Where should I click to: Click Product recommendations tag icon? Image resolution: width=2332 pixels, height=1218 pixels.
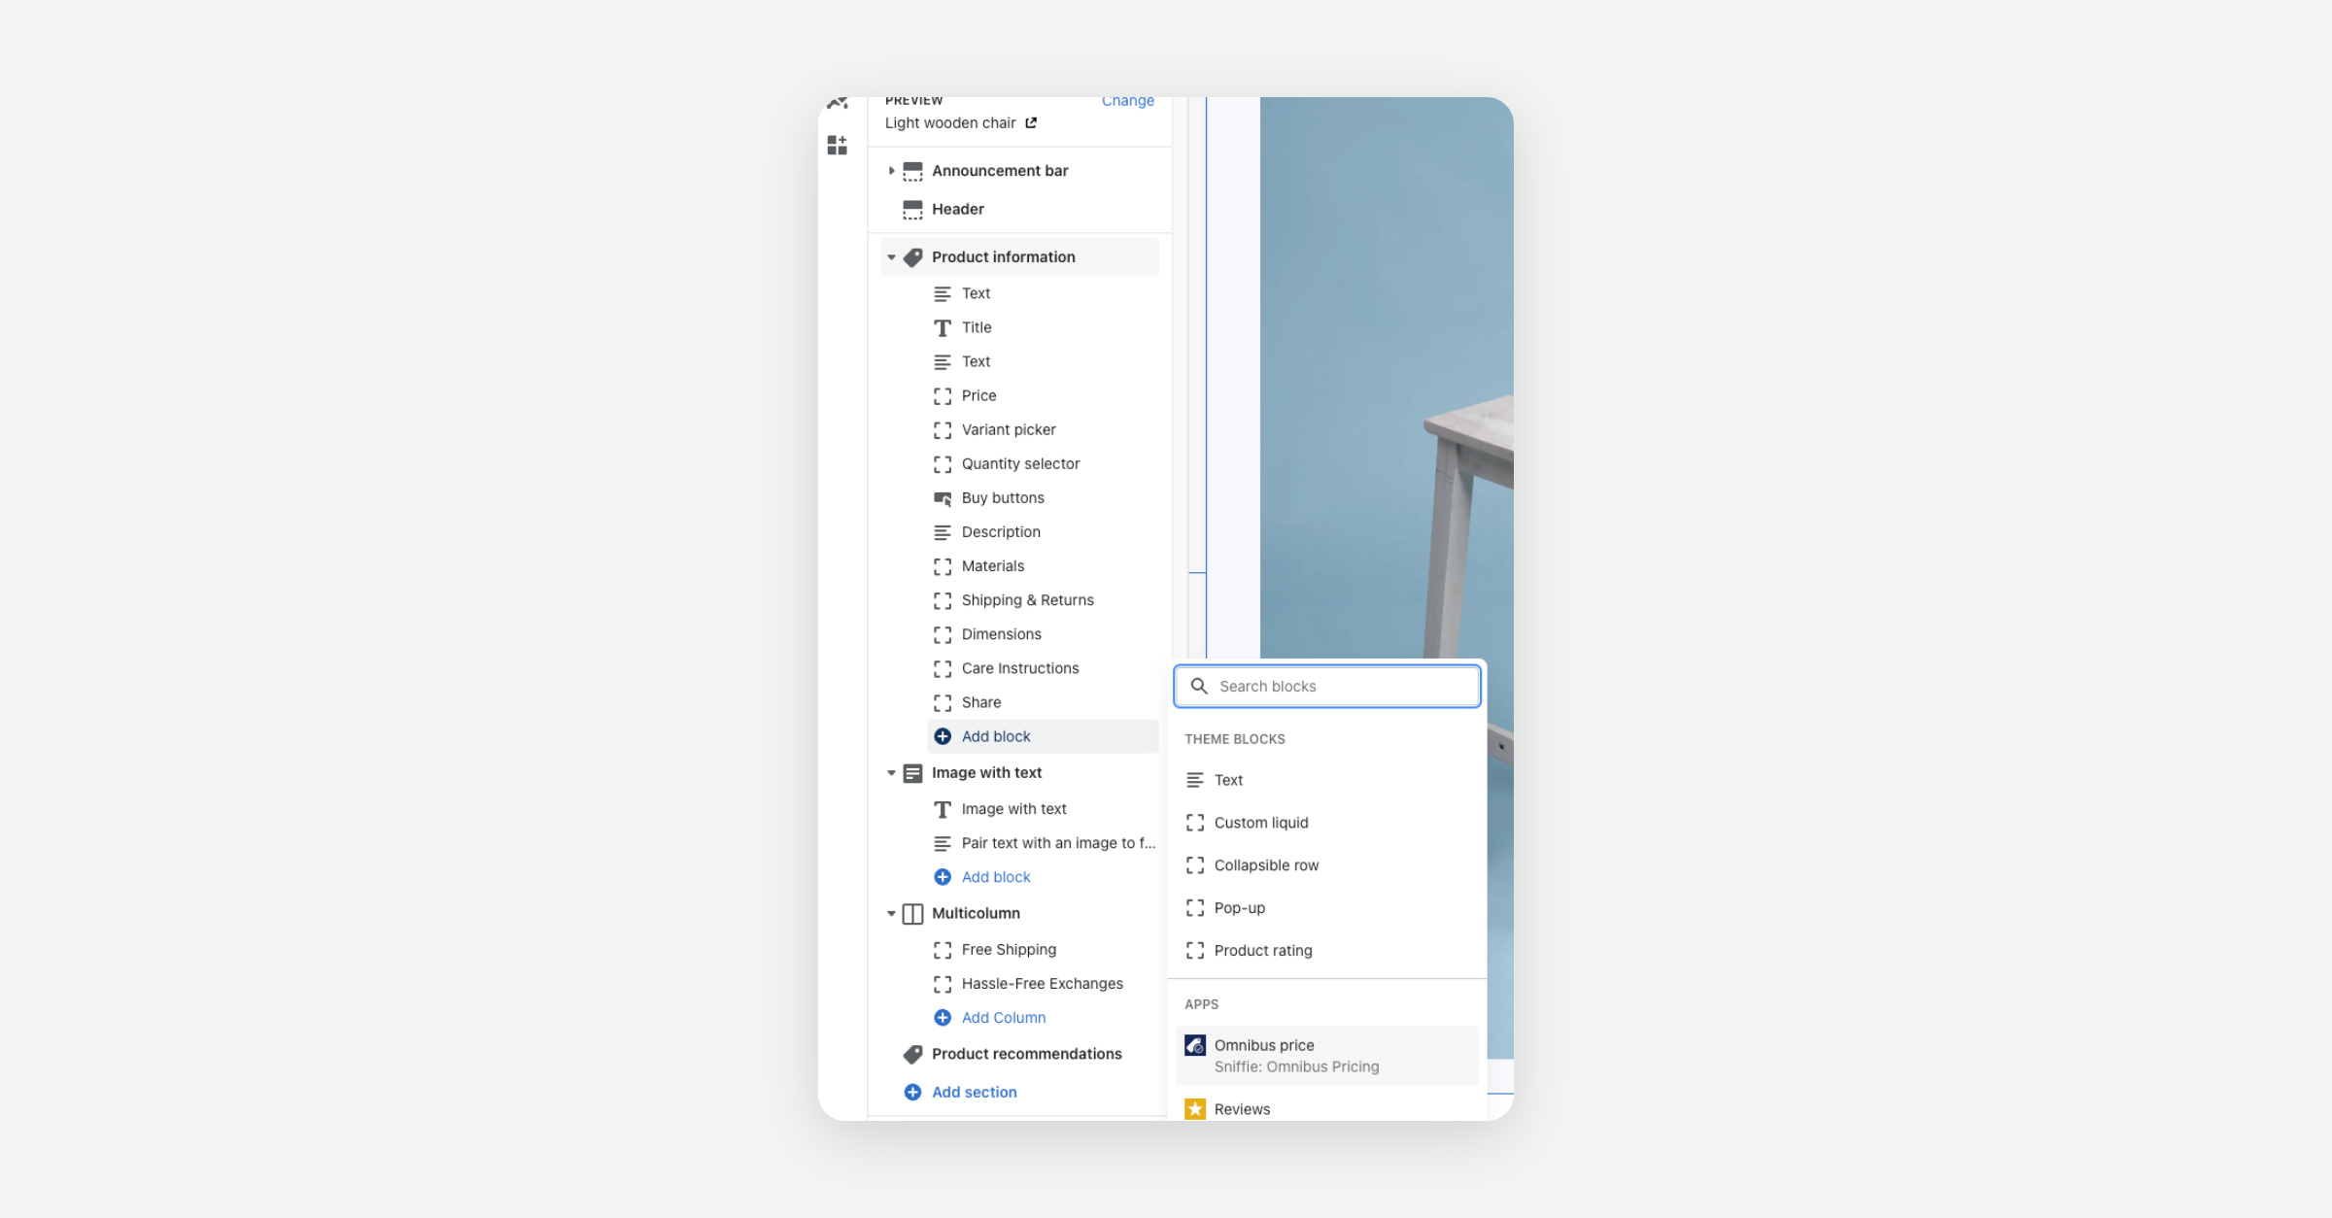coord(912,1054)
